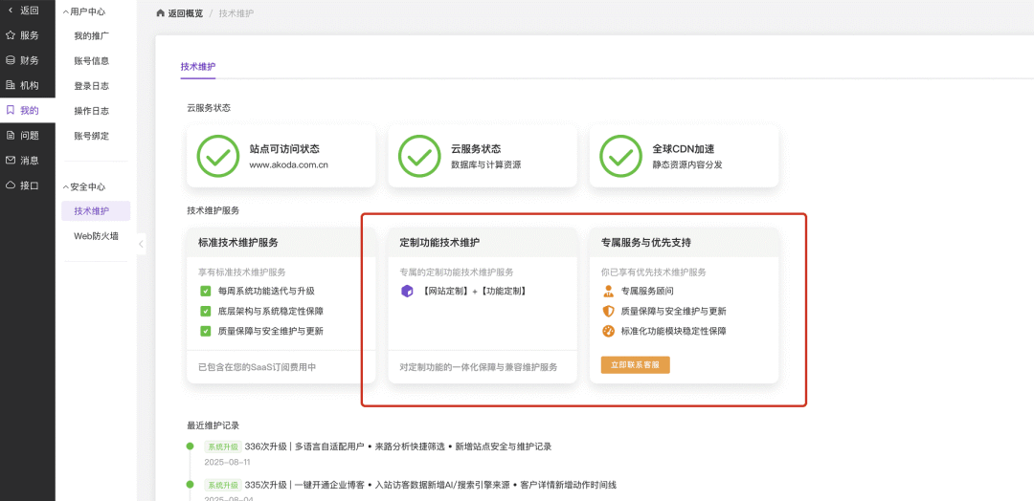Click the 静态资源内容分发 description
1034x501 pixels.
(x=687, y=164)
